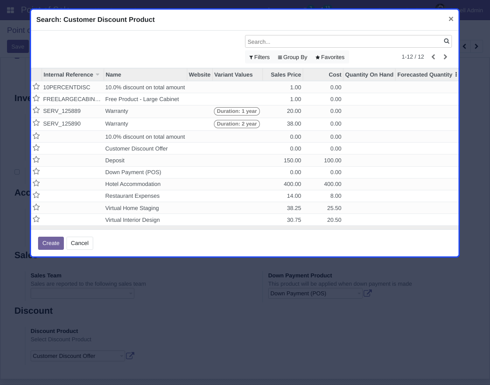Select Down Payment (POS) in the list

click(133, 172)
